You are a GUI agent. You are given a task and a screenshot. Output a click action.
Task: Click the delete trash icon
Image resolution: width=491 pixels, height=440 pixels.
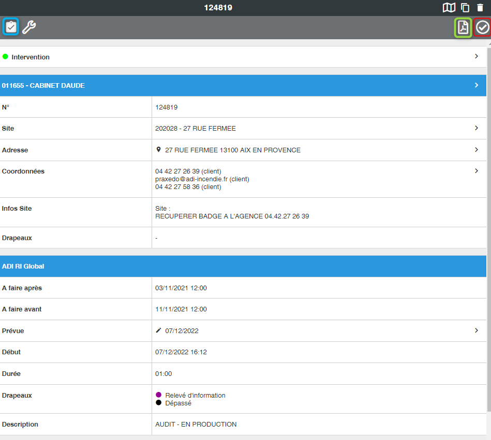(480, 8)
